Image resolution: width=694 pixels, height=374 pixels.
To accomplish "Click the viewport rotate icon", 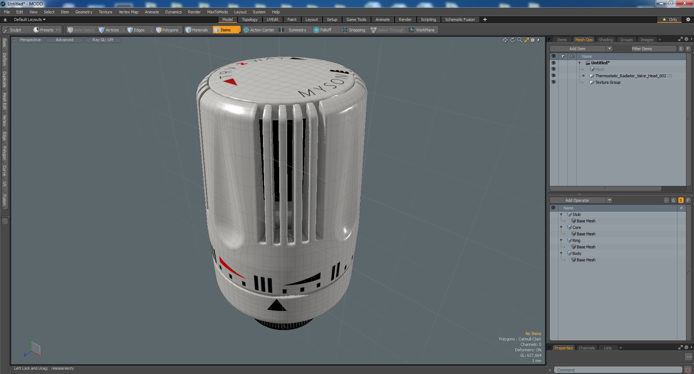I will tap(512, 40).
